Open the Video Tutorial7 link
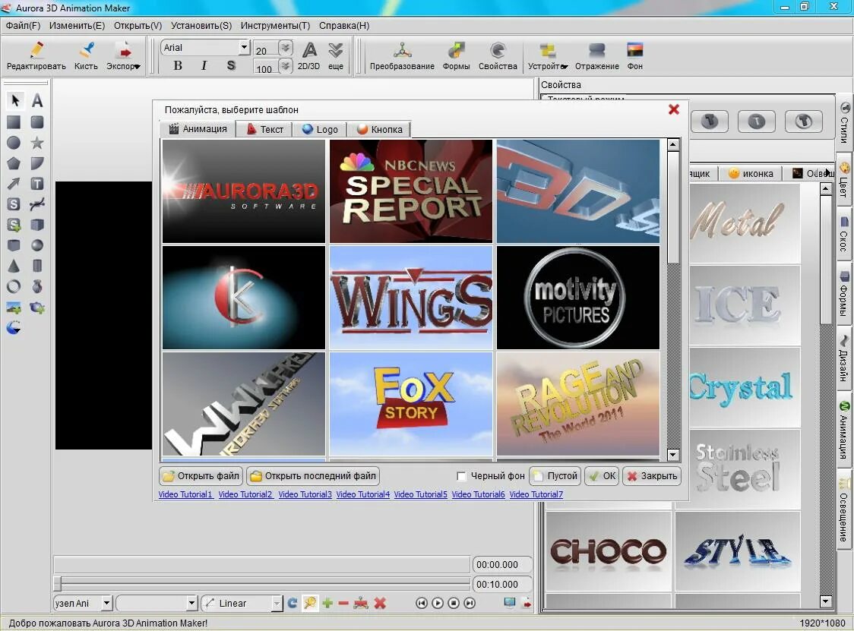854x631 pixels. [x=536, y=494]
